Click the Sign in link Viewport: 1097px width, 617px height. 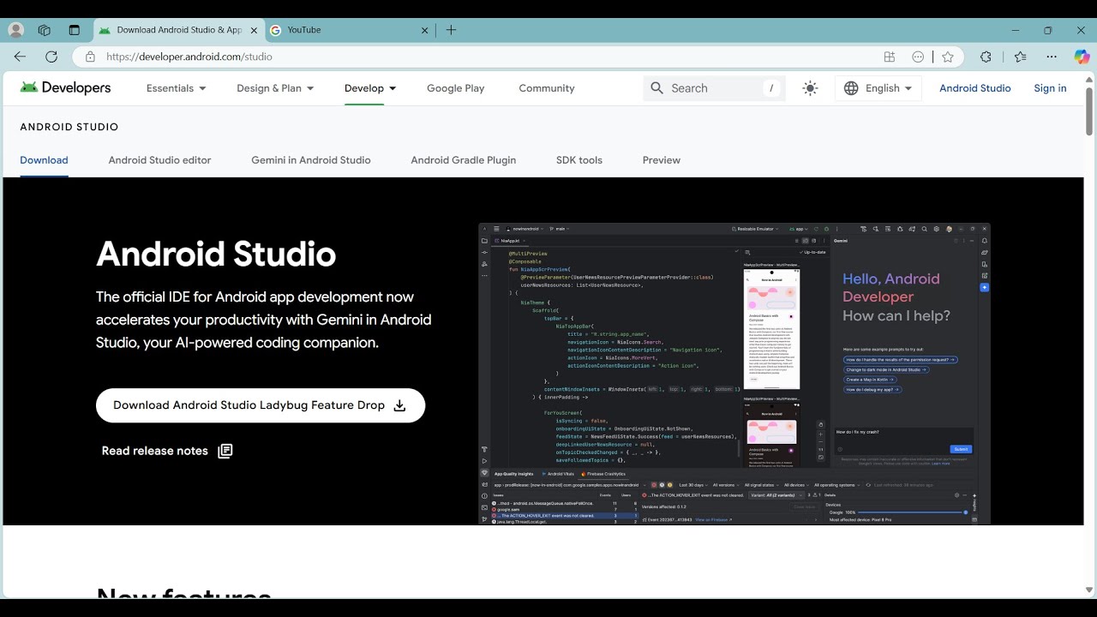pyautogui.click(x=1050, y=88)
